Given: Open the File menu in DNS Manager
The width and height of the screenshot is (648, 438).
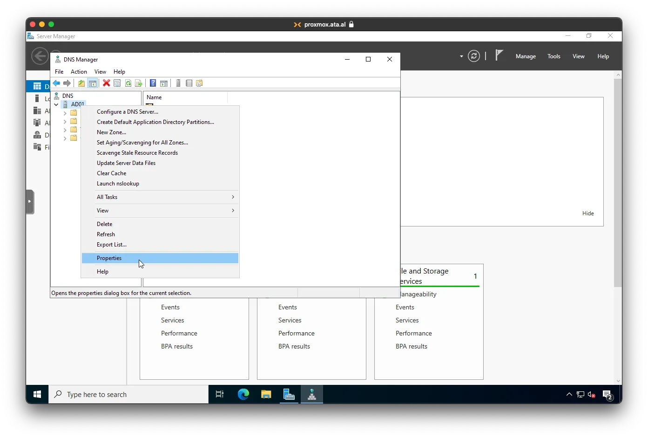Looking at the screenshot, I should click(x=59, y=72).
